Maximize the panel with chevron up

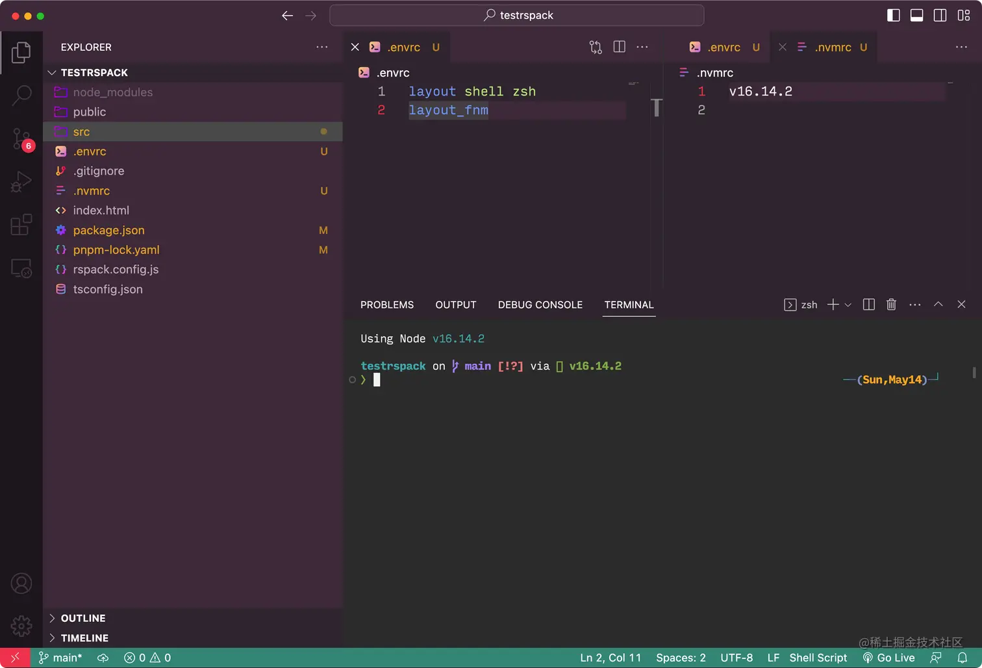[x=938, y=304]
